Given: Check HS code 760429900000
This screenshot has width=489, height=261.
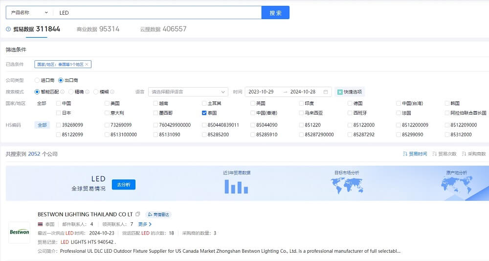Looking at the screenshot, I should pos(156,125).
